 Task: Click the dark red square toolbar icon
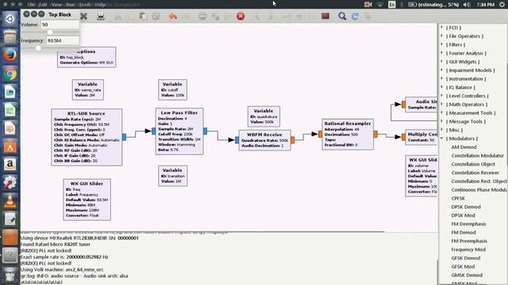325,16
